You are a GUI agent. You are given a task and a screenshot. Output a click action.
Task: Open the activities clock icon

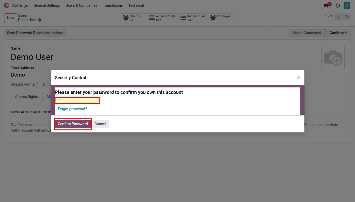338,5
